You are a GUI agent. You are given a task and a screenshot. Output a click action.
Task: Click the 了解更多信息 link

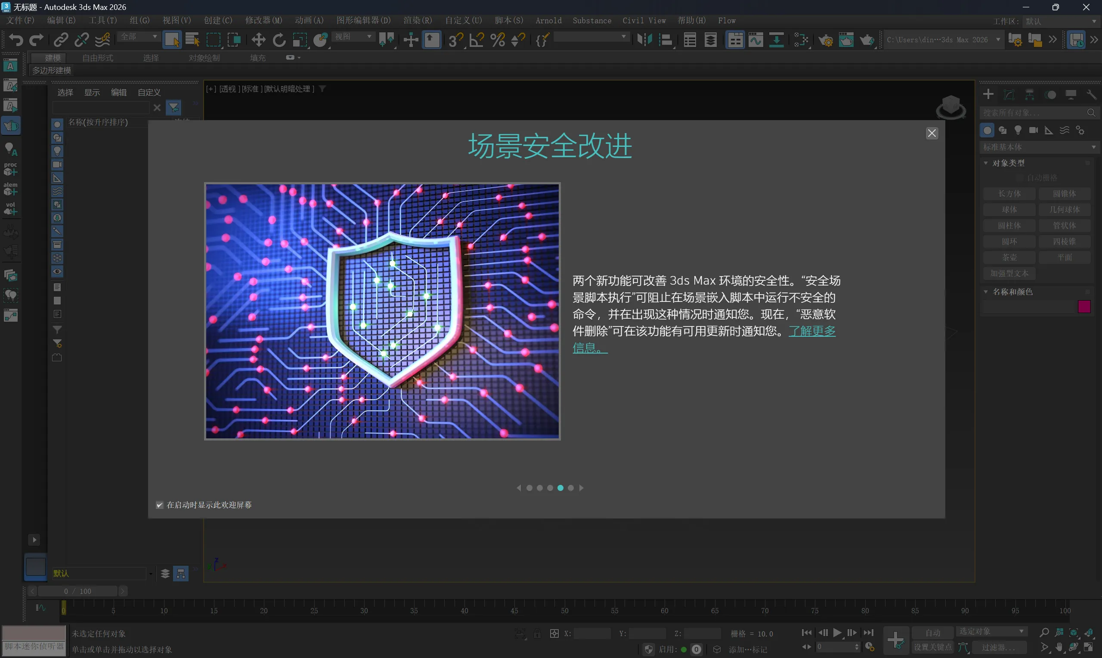[x=811, y=331]
